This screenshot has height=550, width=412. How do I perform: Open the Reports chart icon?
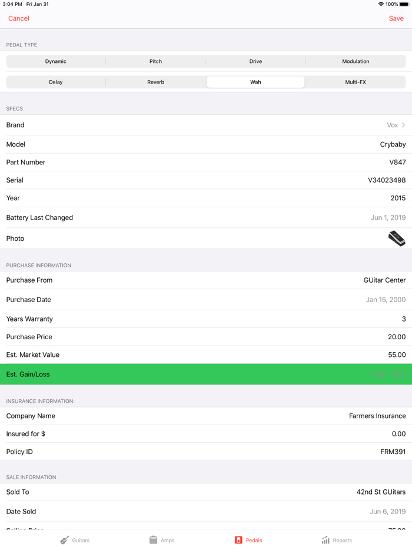pyautogui.click(x=325, y=540)
